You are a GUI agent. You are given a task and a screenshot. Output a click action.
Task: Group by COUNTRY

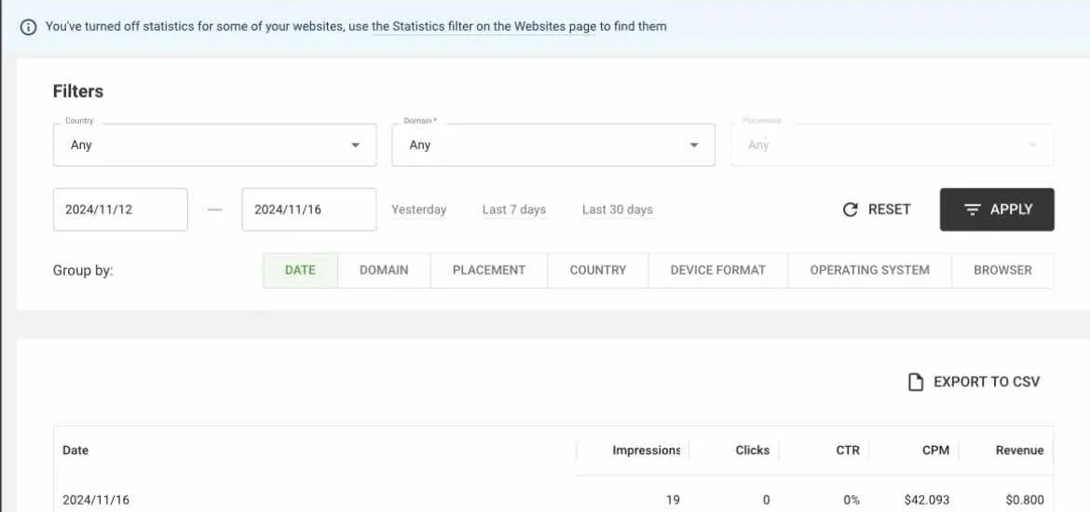pyautogui.click(x=598, y=270)
